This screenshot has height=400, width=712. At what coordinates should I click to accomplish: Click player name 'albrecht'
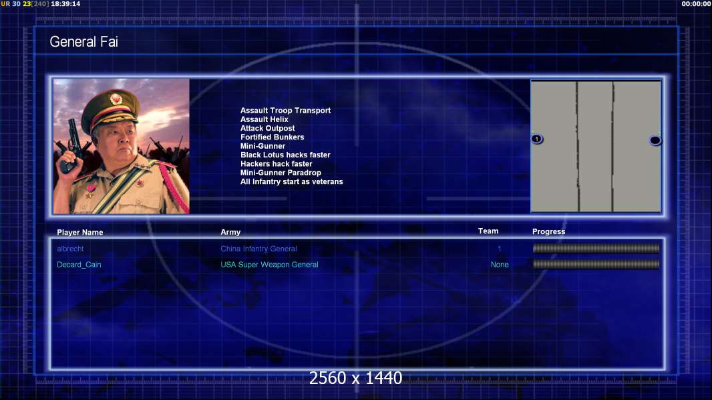click(x=70, y=249)
